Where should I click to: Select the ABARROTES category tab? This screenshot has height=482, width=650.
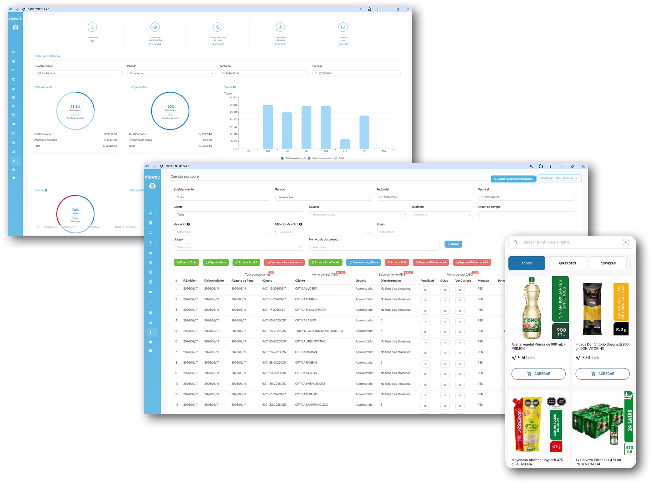567,263
